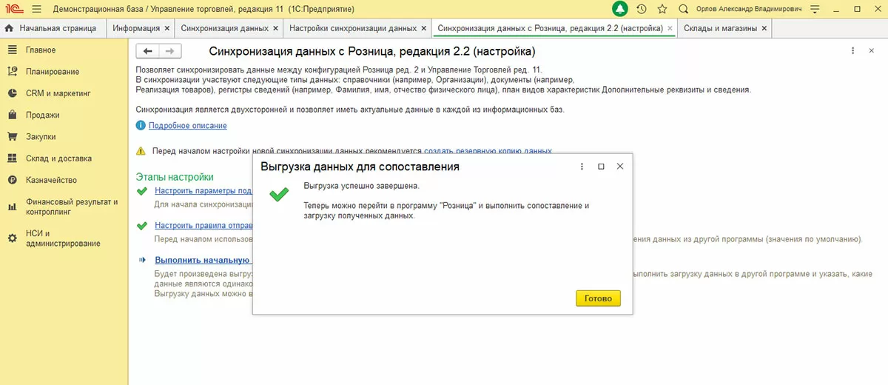Show history clock icon
The height and width of the screenshot is (385, 888).
click(x=641, y=9)
